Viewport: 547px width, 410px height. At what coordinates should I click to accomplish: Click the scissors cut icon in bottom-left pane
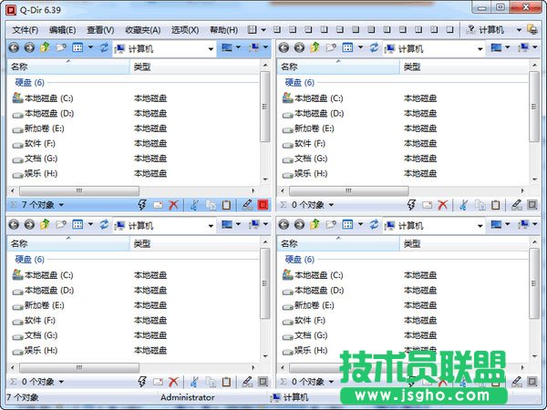[x=193, y=382]
